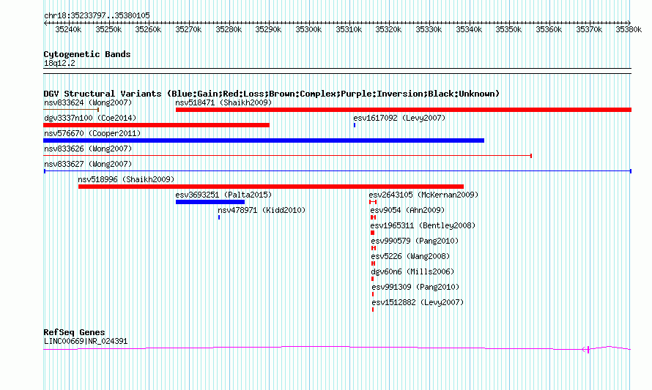652x390 pixels.
Task: Open nsv833627 (Wong2007) variant label
Action: tap(88, 164)
